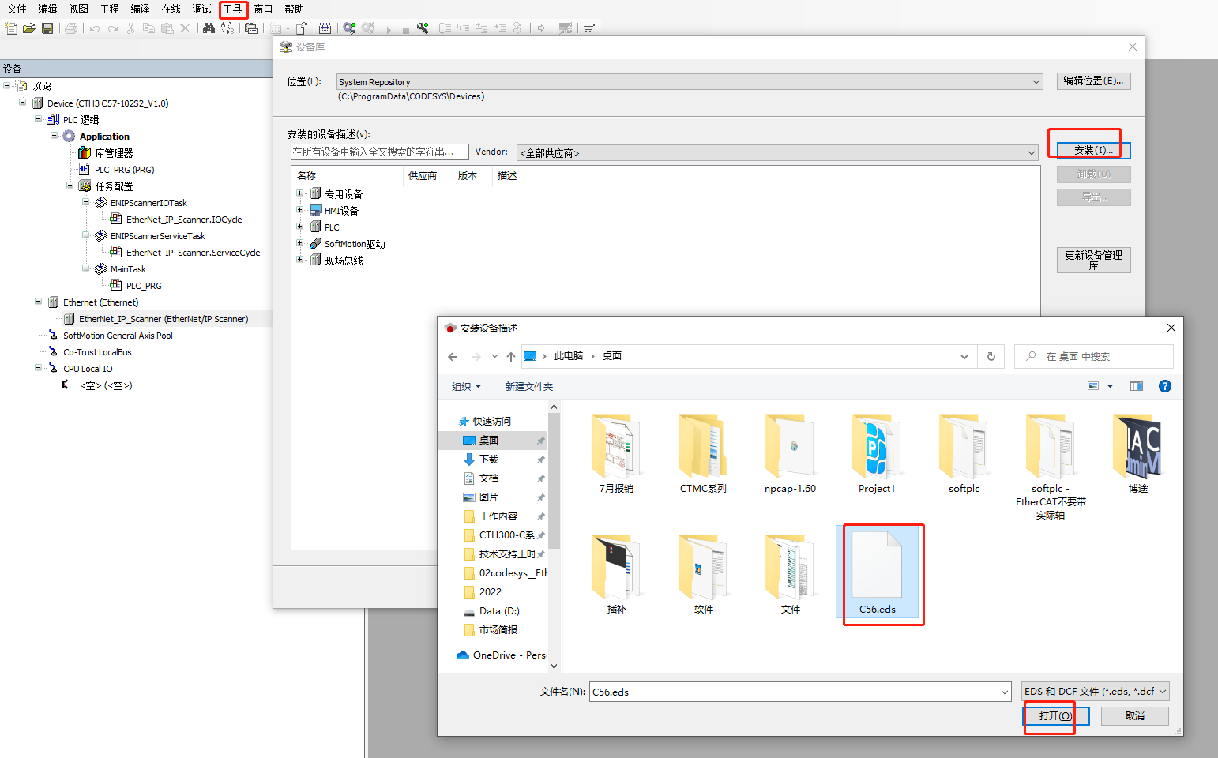The image size is (1218, 758).
Task: Click the 安装(I)... button
Action: click(1093, 150)
